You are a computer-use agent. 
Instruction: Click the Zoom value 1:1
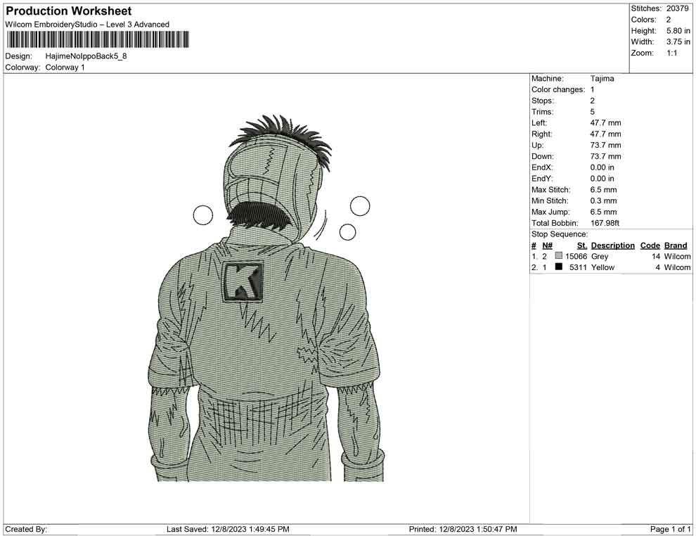pos(671,53)
